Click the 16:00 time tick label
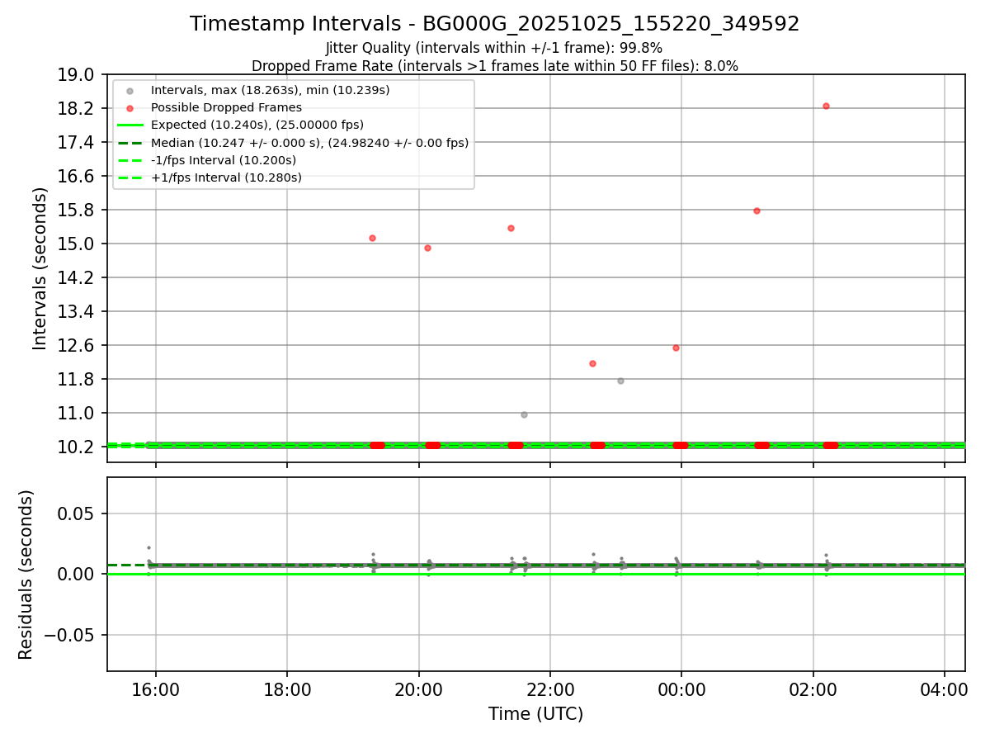 (156, 689)
